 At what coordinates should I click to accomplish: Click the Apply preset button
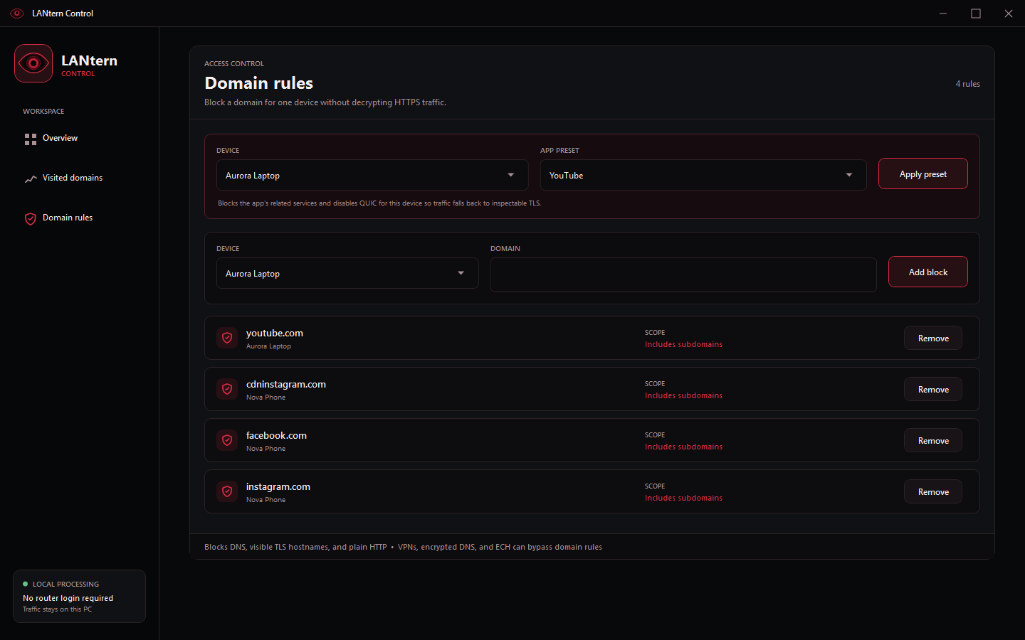[923, 174]
